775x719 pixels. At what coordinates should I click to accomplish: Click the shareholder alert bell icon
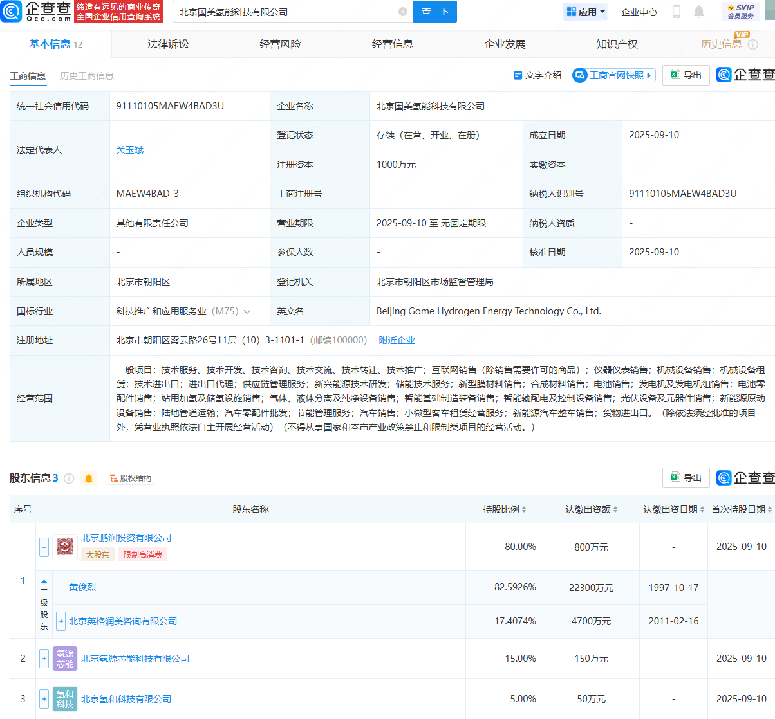[x=89, y=478]
